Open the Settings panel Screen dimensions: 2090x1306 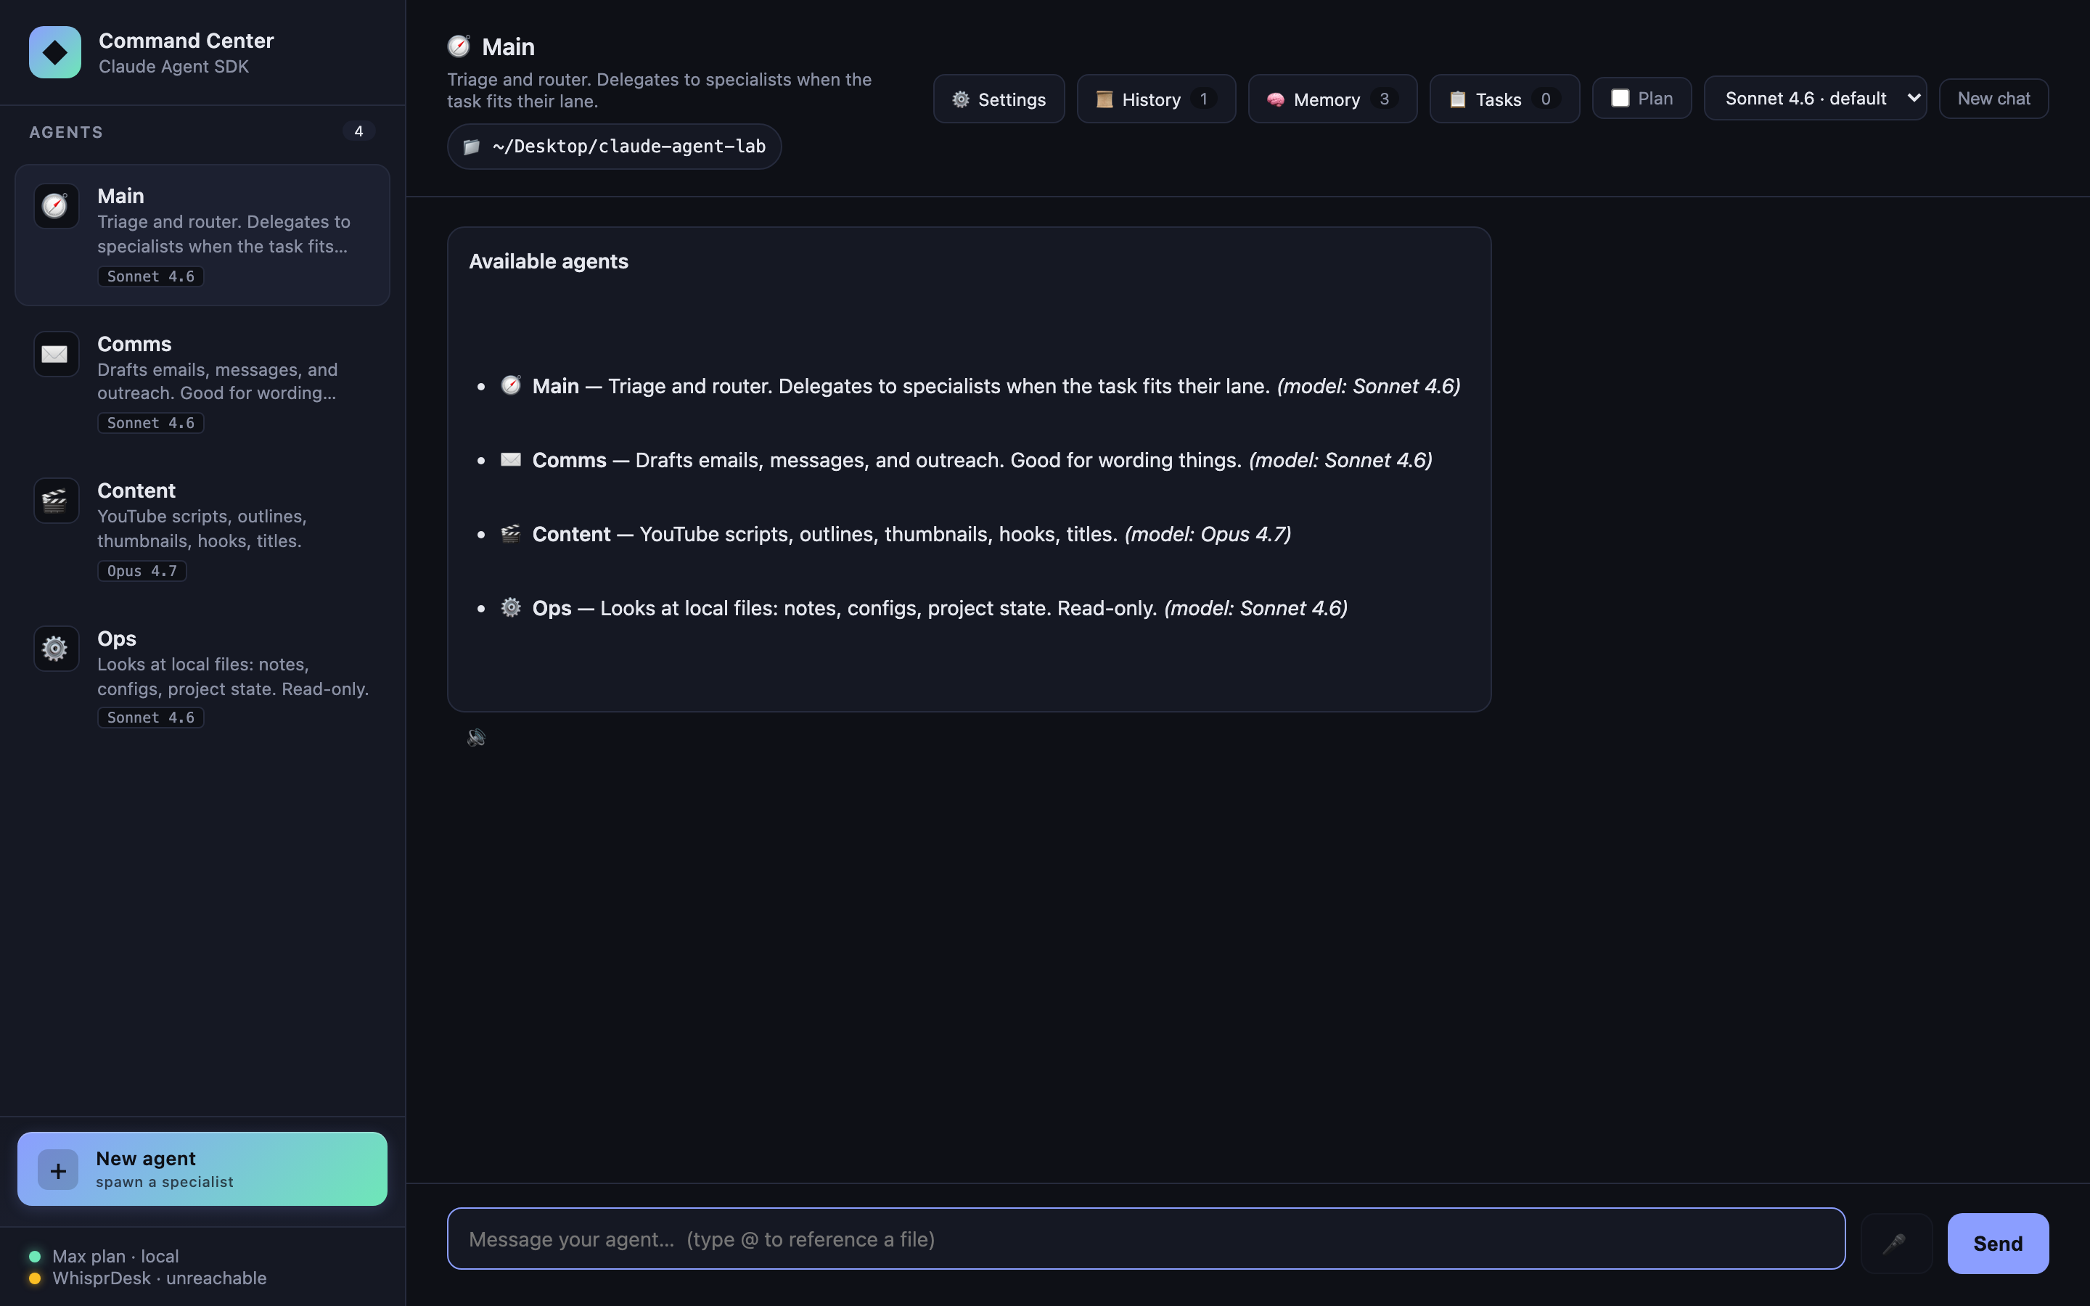point(999,99)
